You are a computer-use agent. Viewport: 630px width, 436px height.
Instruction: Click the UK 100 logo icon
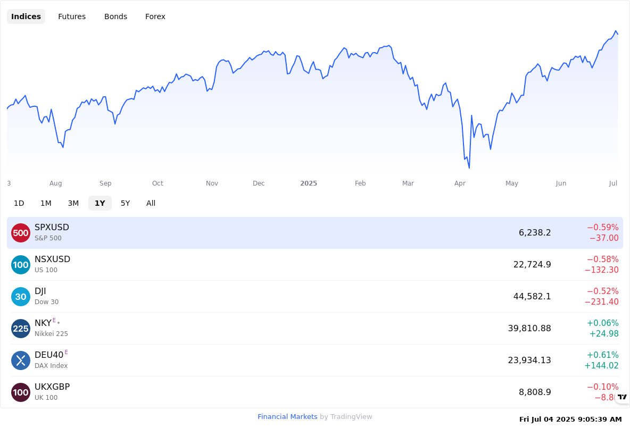[x=21, y=392]
